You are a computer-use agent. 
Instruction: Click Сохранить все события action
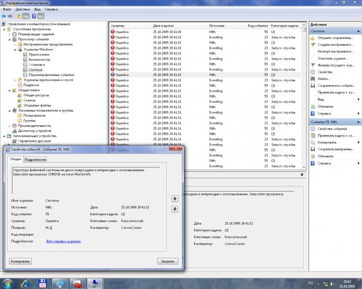tap(336, 85)
